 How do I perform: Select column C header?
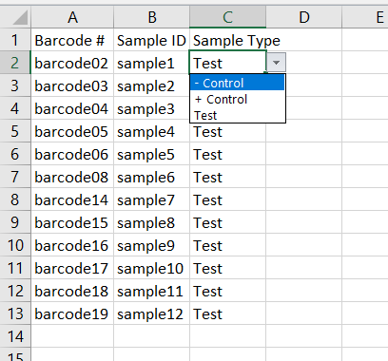tap(227, 17)
